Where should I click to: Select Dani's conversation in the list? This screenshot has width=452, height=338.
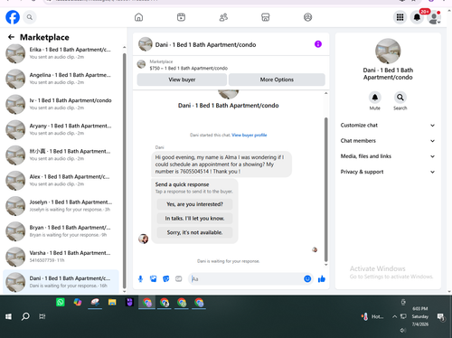(x=61, y=282)
